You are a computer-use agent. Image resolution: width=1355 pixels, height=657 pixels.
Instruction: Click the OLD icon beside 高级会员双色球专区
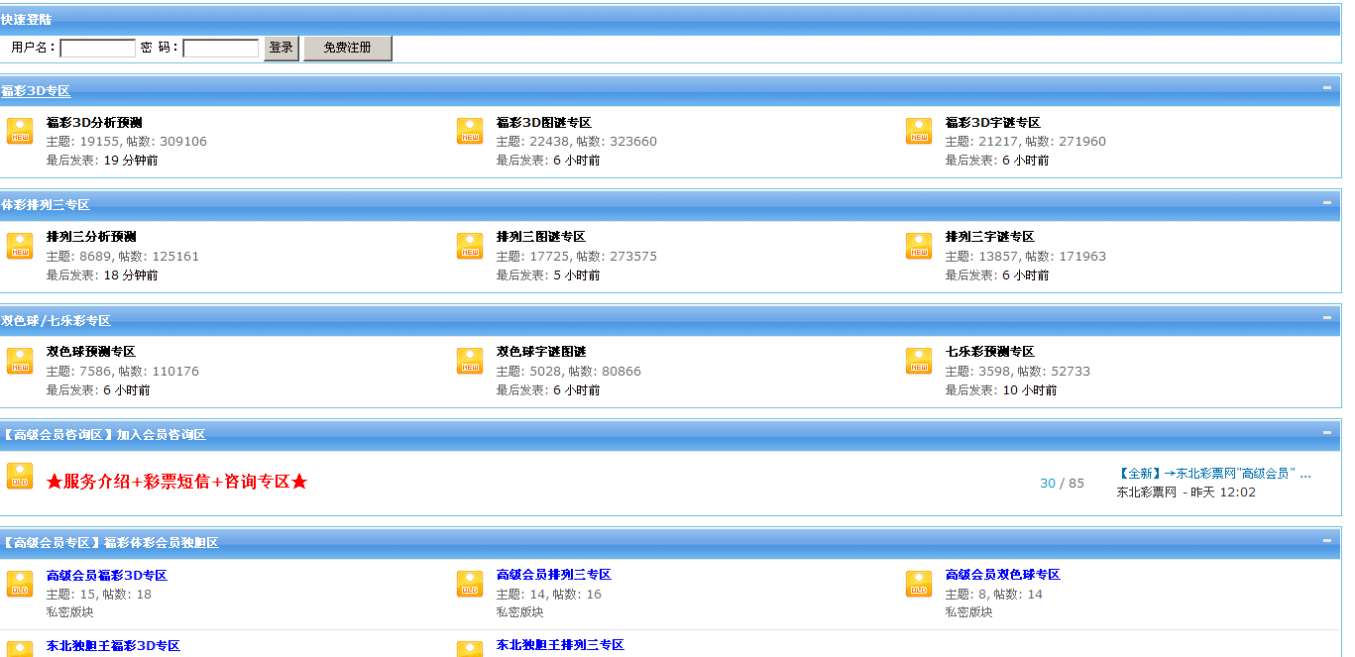[919, 584]
